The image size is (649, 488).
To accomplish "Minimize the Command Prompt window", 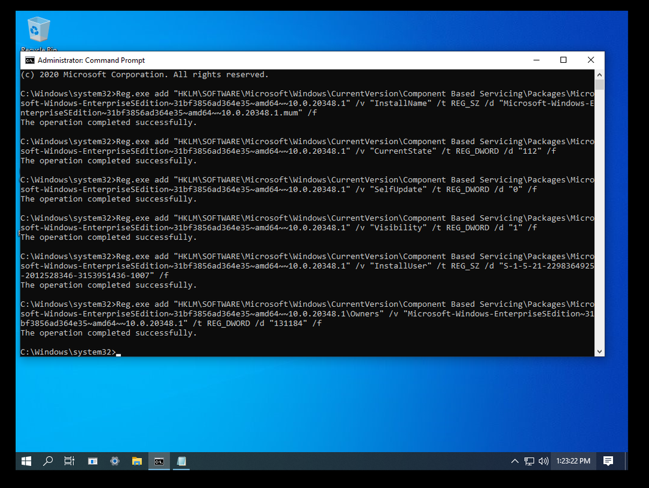I will click(x=536, y=60).
